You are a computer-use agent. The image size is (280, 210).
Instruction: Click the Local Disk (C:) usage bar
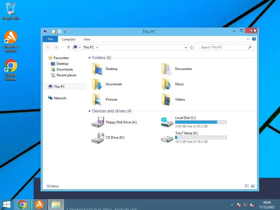point(201,122)
